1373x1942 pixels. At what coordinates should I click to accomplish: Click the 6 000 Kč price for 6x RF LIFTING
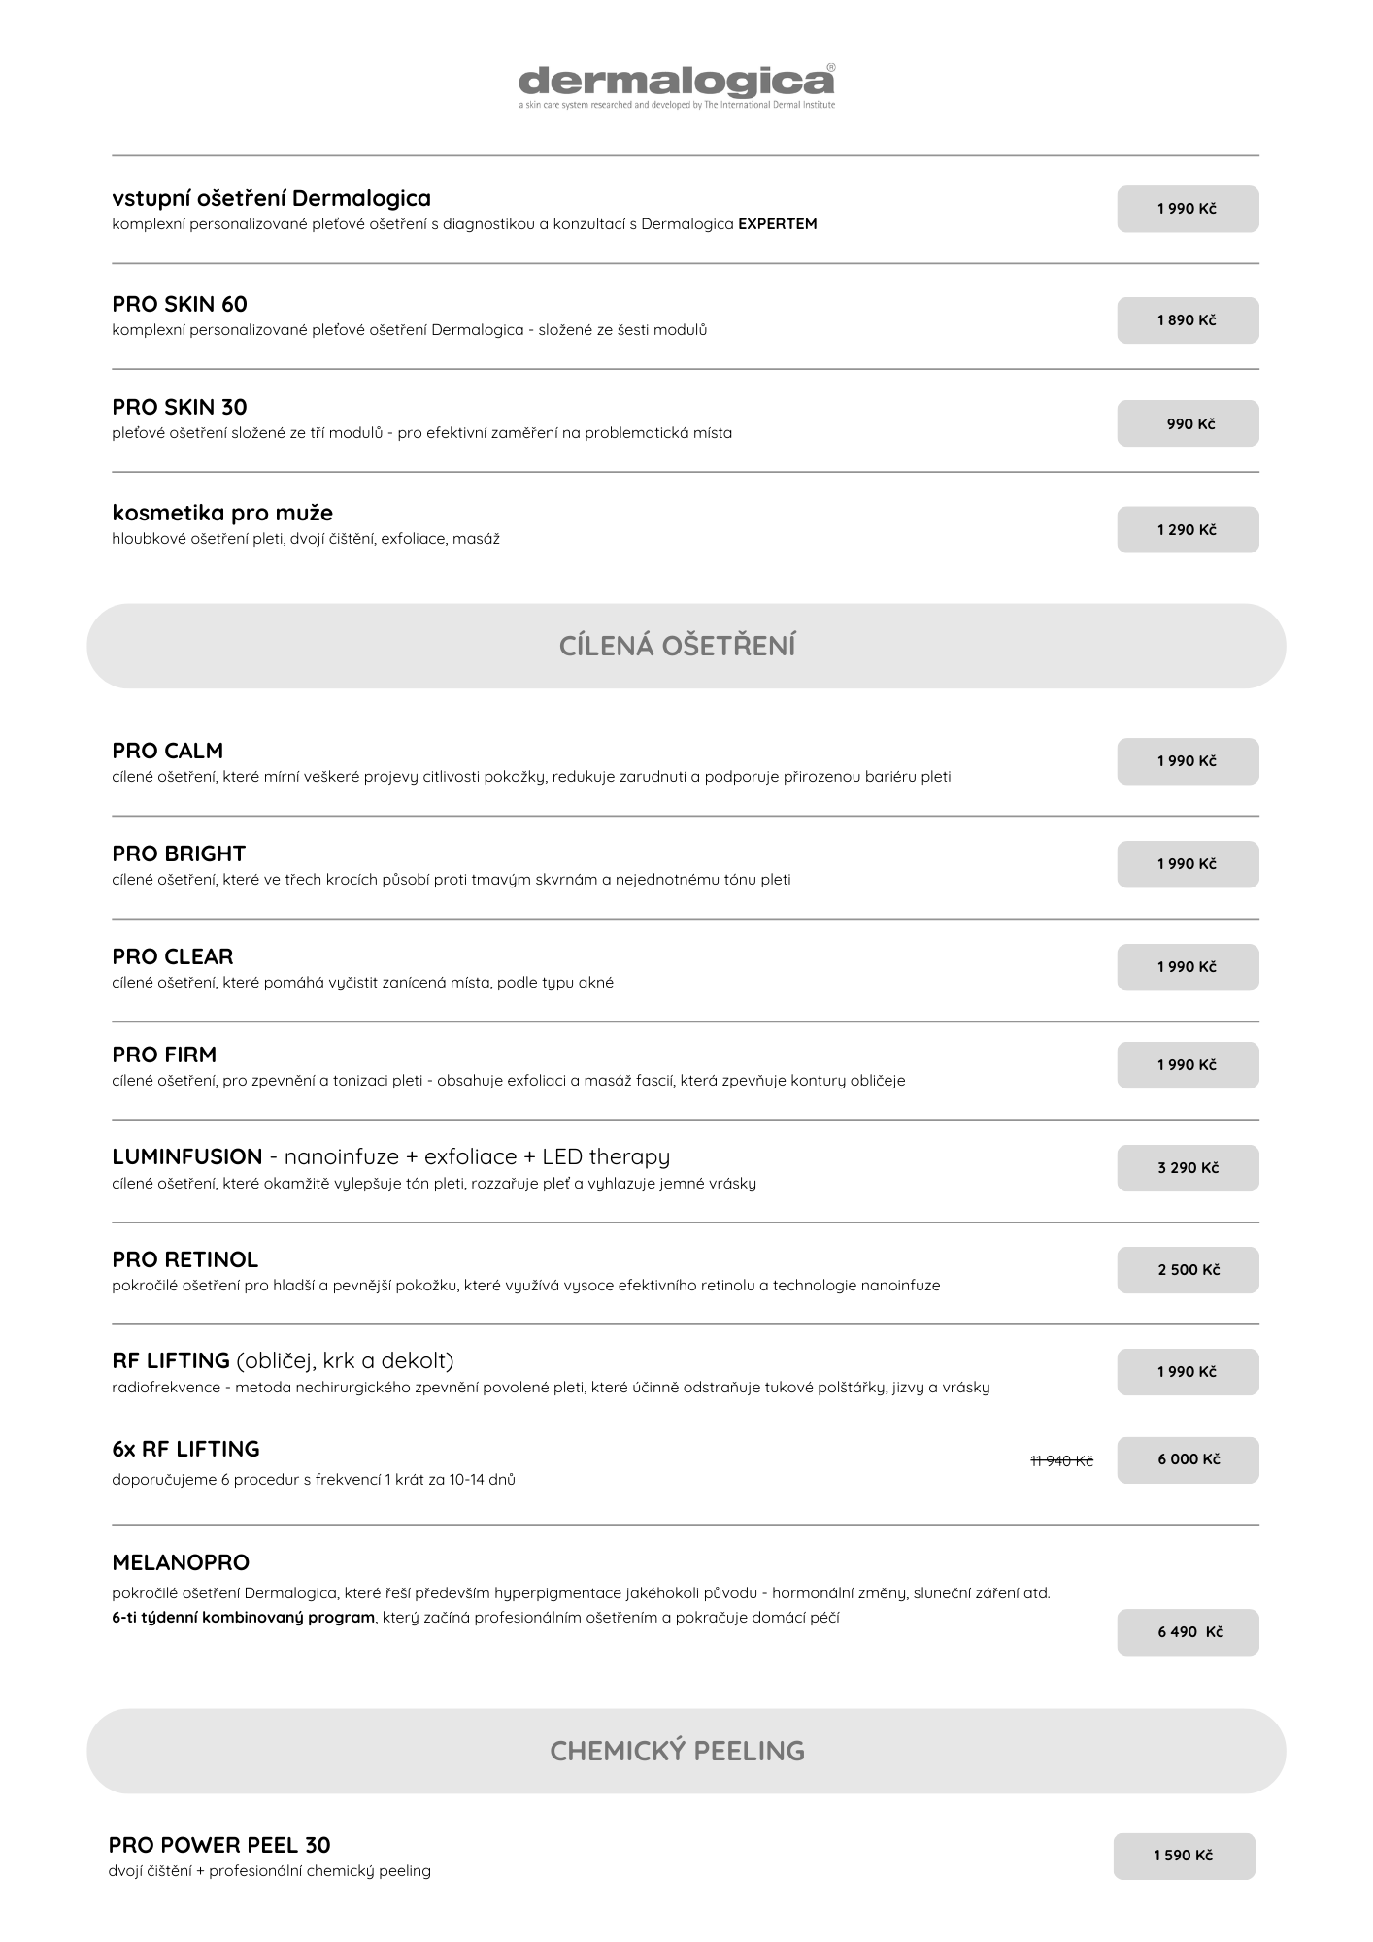coord(1187,1459)
